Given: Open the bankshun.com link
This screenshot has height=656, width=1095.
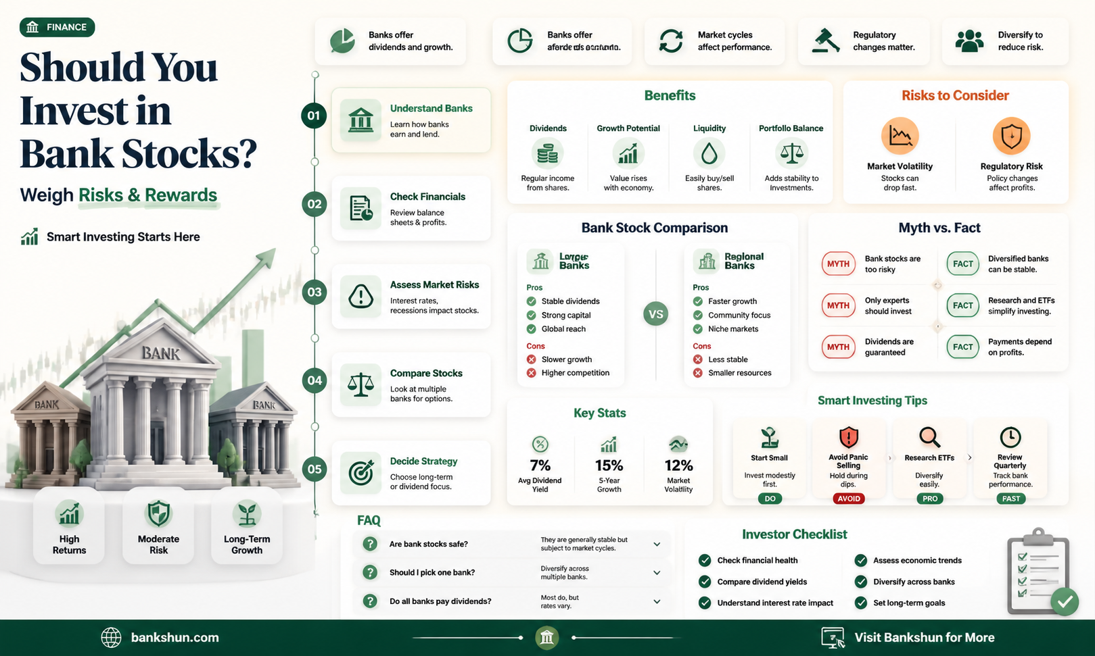Looking at the screenshot, I should click(x=174, y=637).
